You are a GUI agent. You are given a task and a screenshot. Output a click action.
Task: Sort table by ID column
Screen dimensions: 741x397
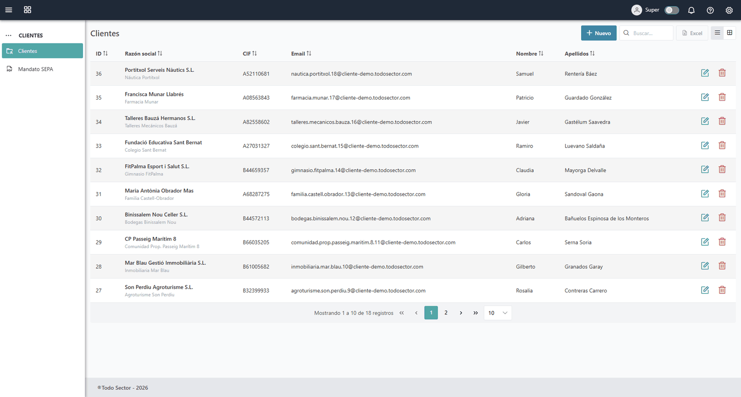pos(102,54)
